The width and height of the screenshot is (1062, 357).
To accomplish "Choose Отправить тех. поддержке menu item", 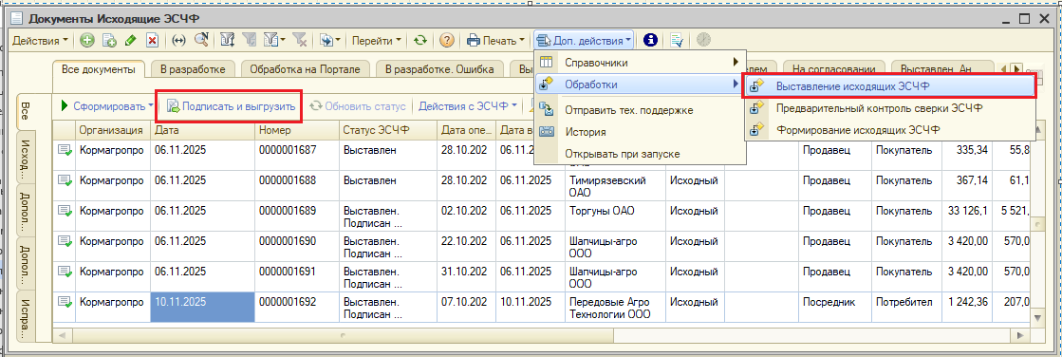I will click(x=640, y=110).
